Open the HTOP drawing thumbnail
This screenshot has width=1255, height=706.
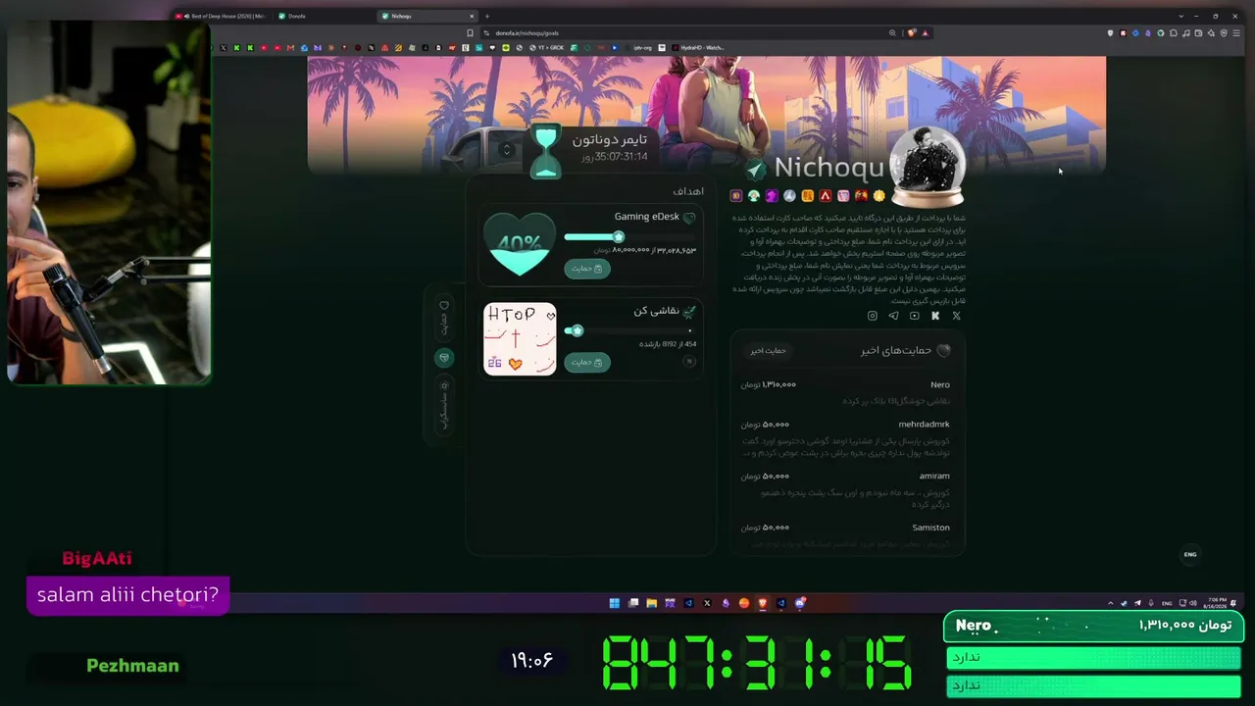pyautogui.click(x=520, y=338)
